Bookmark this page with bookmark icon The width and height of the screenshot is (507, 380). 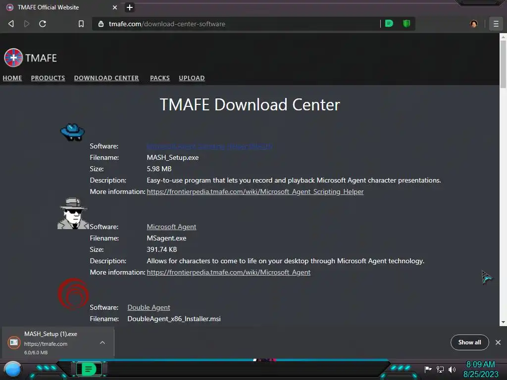81,24
